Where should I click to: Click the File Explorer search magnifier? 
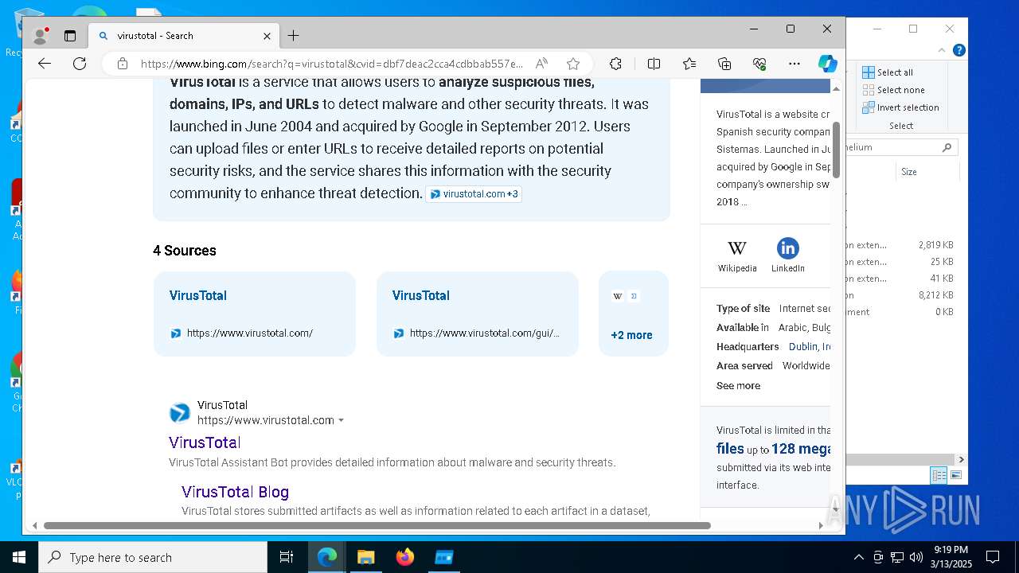point(947,147)
